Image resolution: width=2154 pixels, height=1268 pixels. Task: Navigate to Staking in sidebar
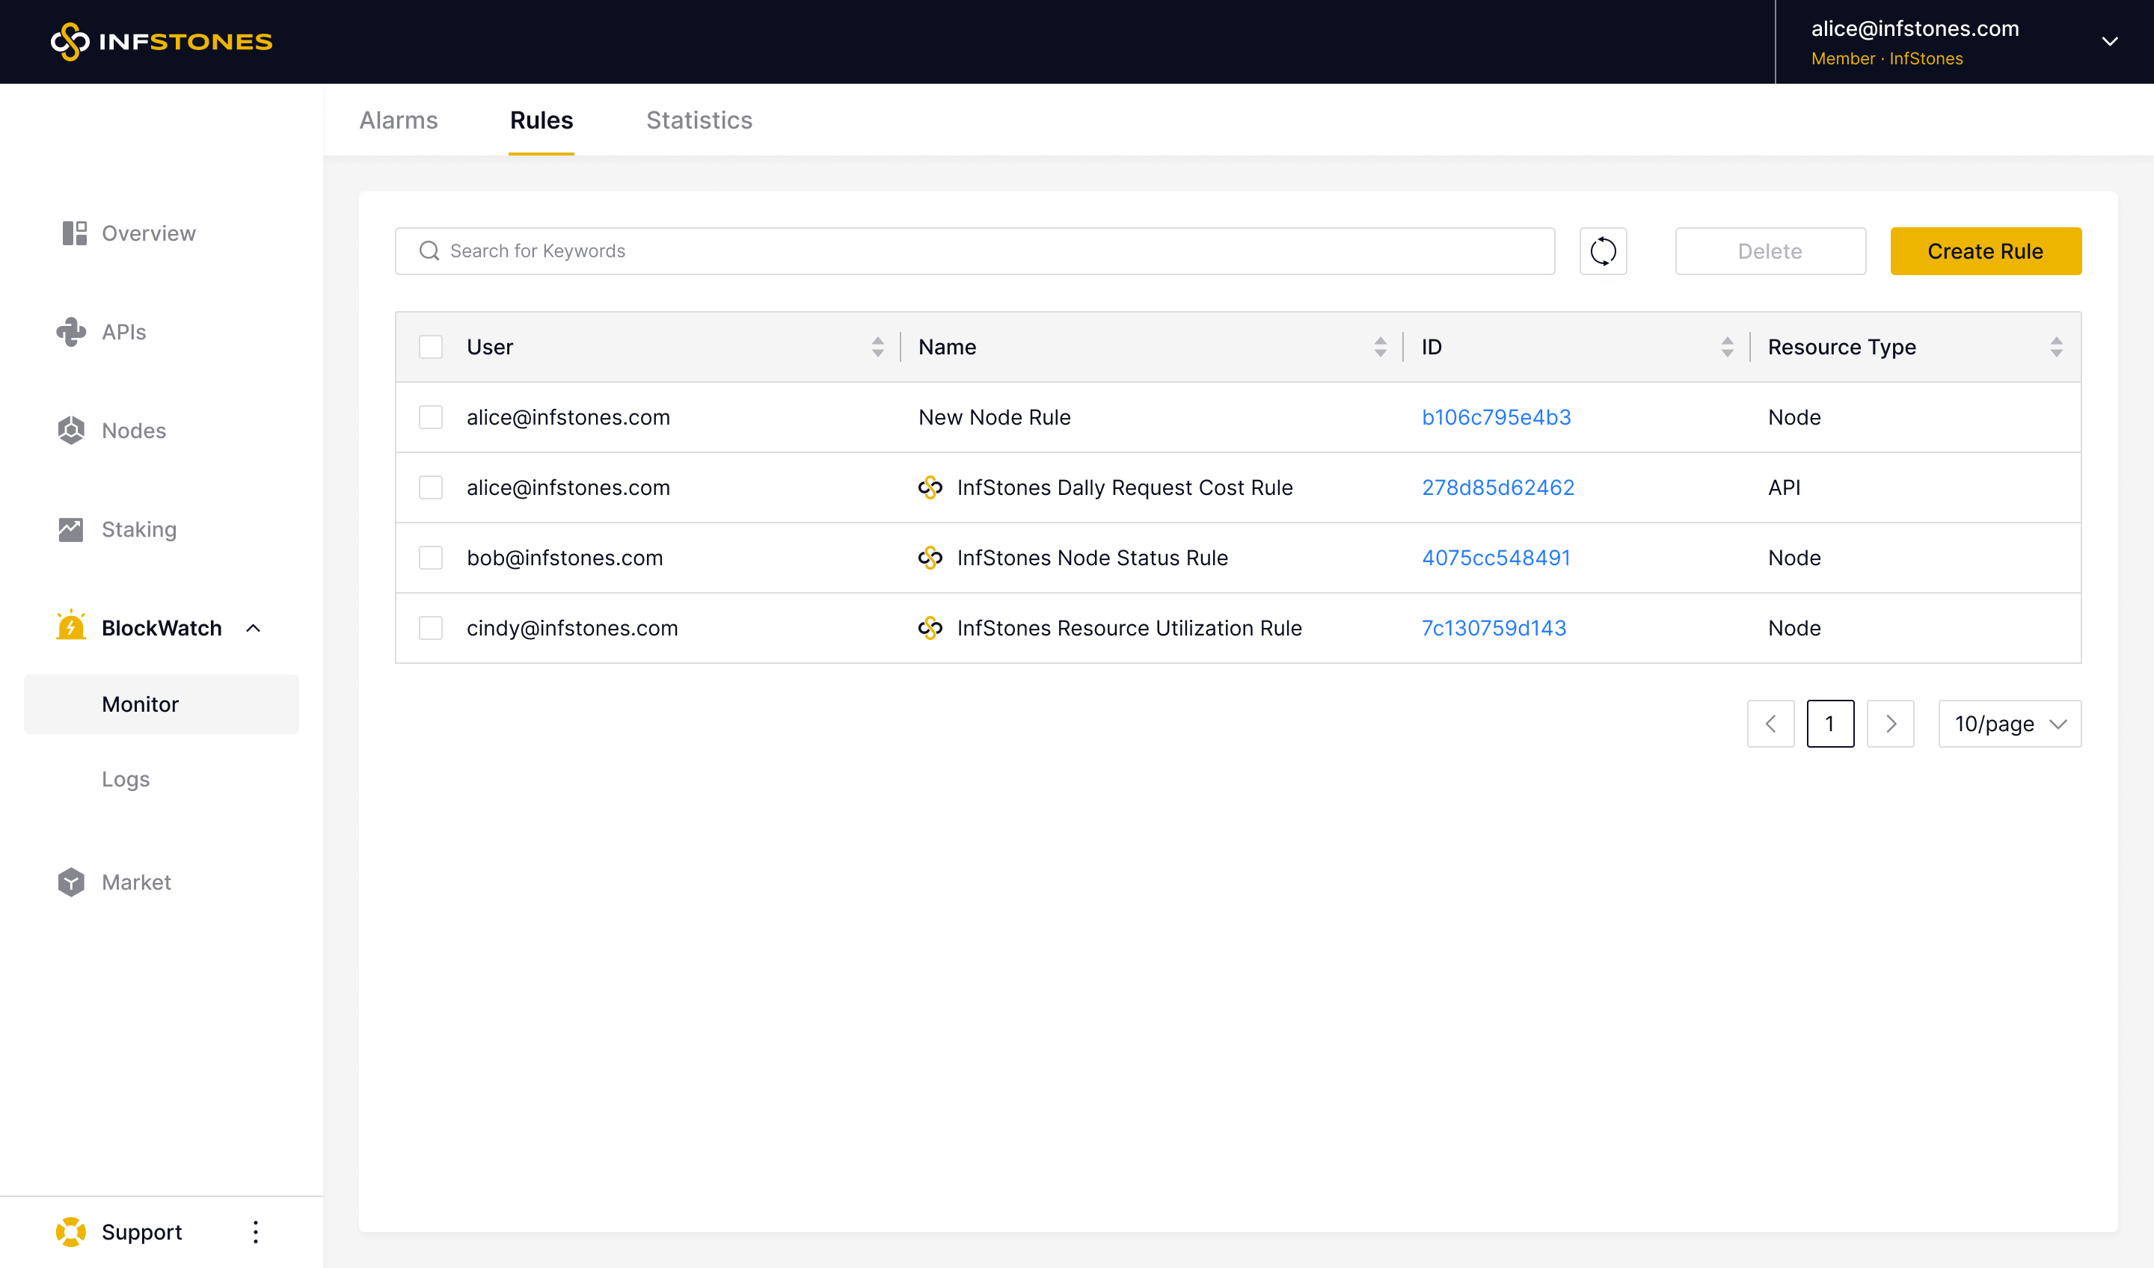[x=138, y=530]
